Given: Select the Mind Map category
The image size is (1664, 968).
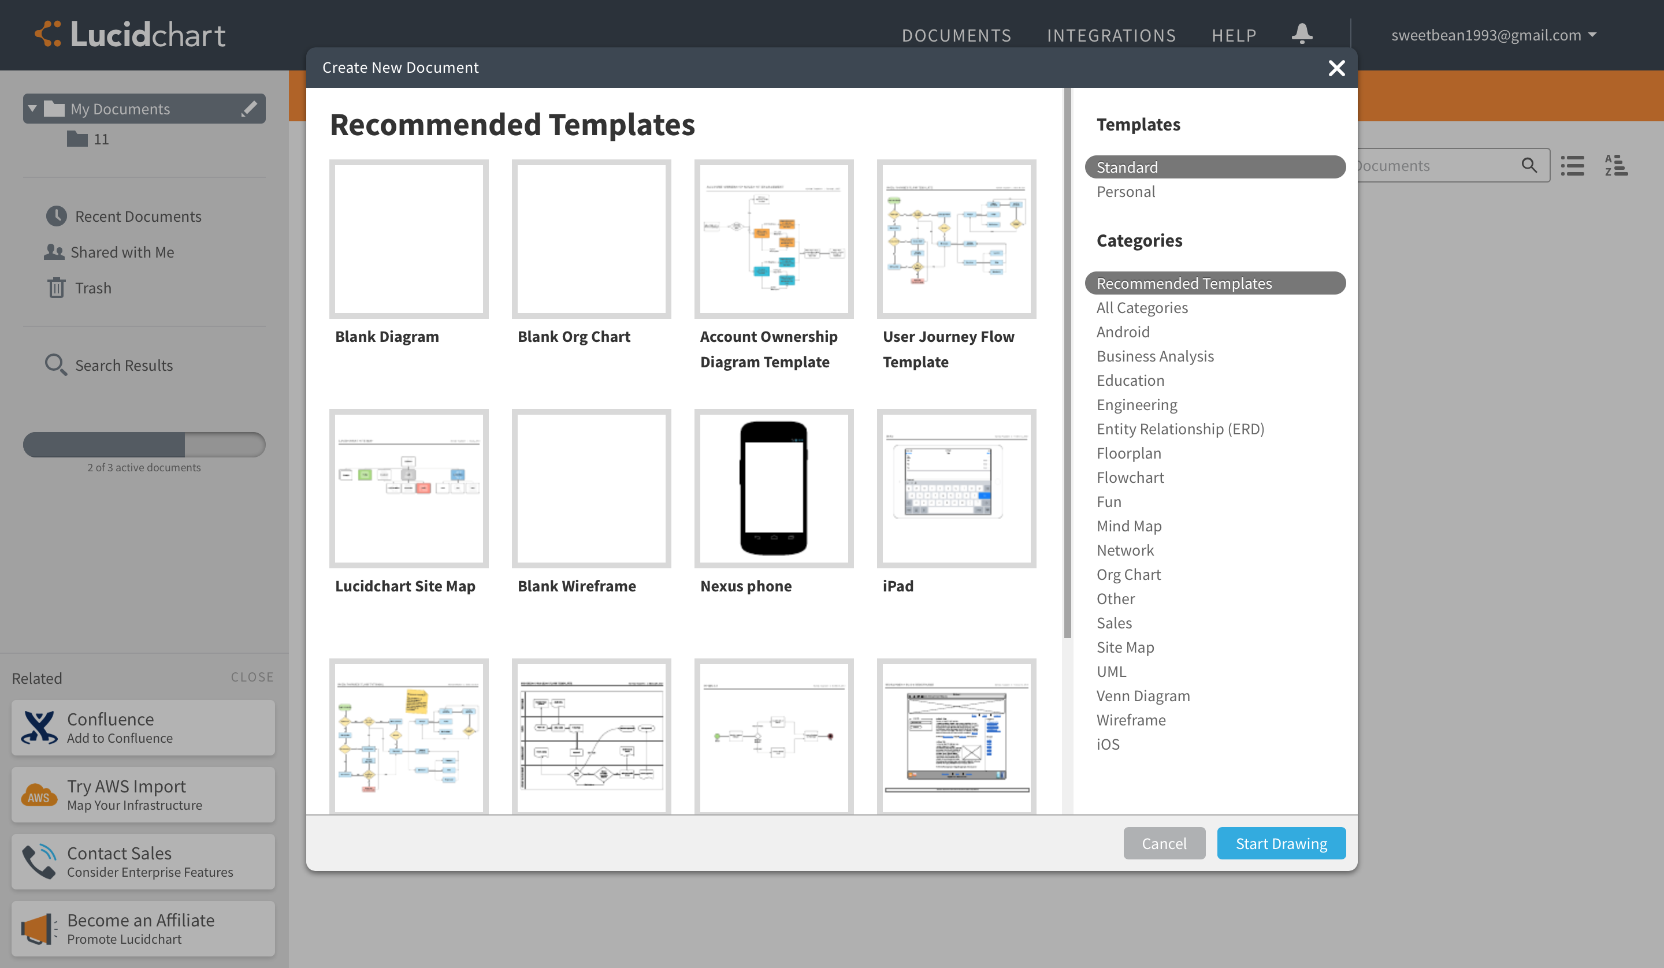Looking at the screenshot, I should (x=1128, y=526).
